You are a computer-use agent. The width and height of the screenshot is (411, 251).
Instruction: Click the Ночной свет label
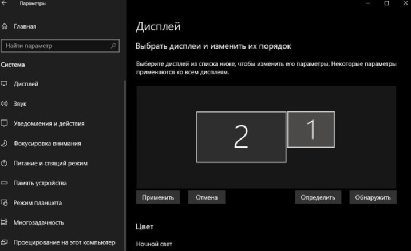point(154,244)
